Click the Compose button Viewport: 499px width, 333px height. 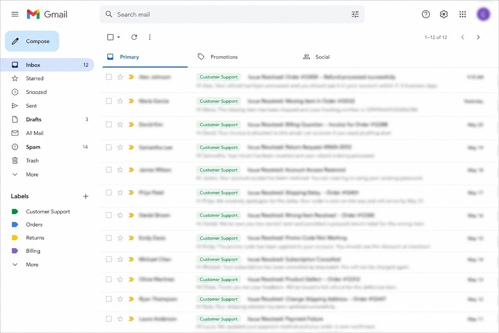coord(32,41)
